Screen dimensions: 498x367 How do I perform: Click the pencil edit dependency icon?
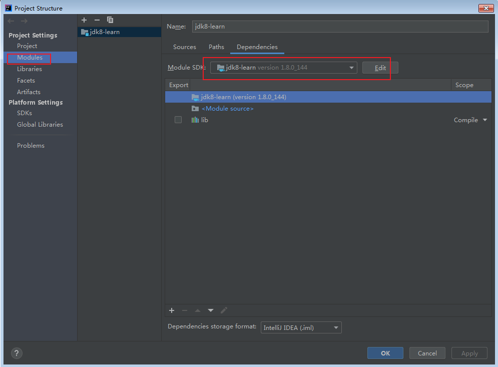click(224, 310)
